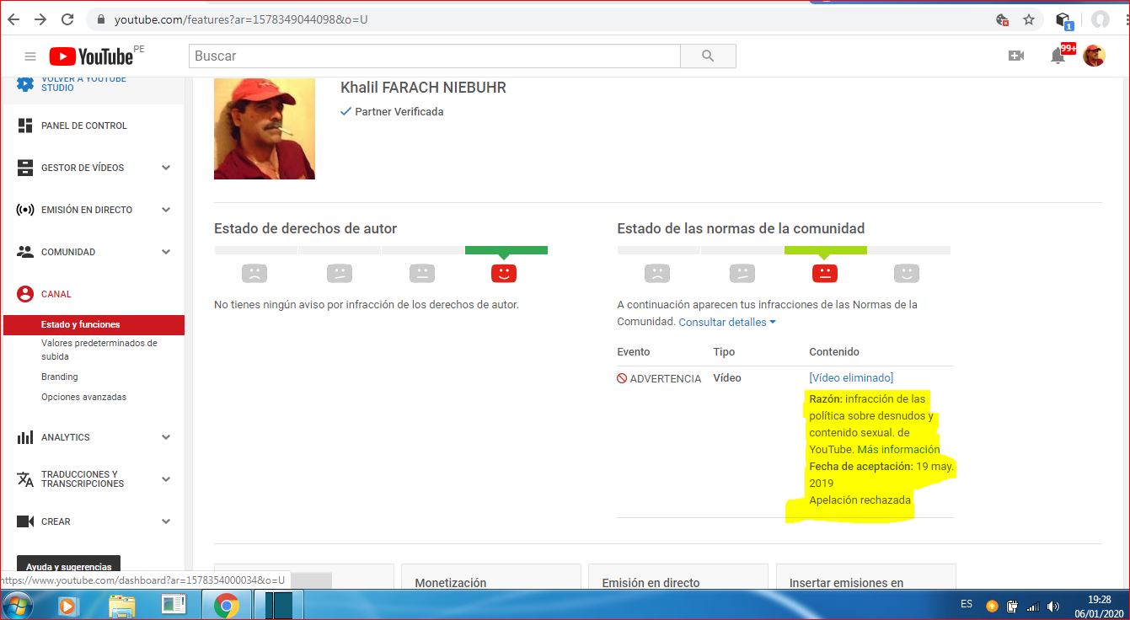Click the browser address bar URL
Image resolution: width=1130 pixels, height=620 pixels.
[241, 19]
